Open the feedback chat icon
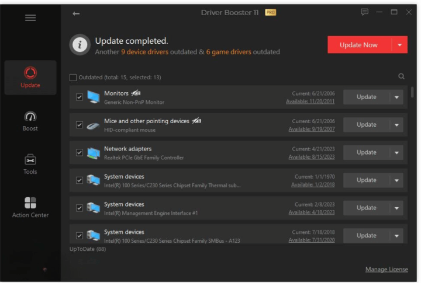This screenshot has width=421, height=283. pyautogui.click(x=364, y=12)
